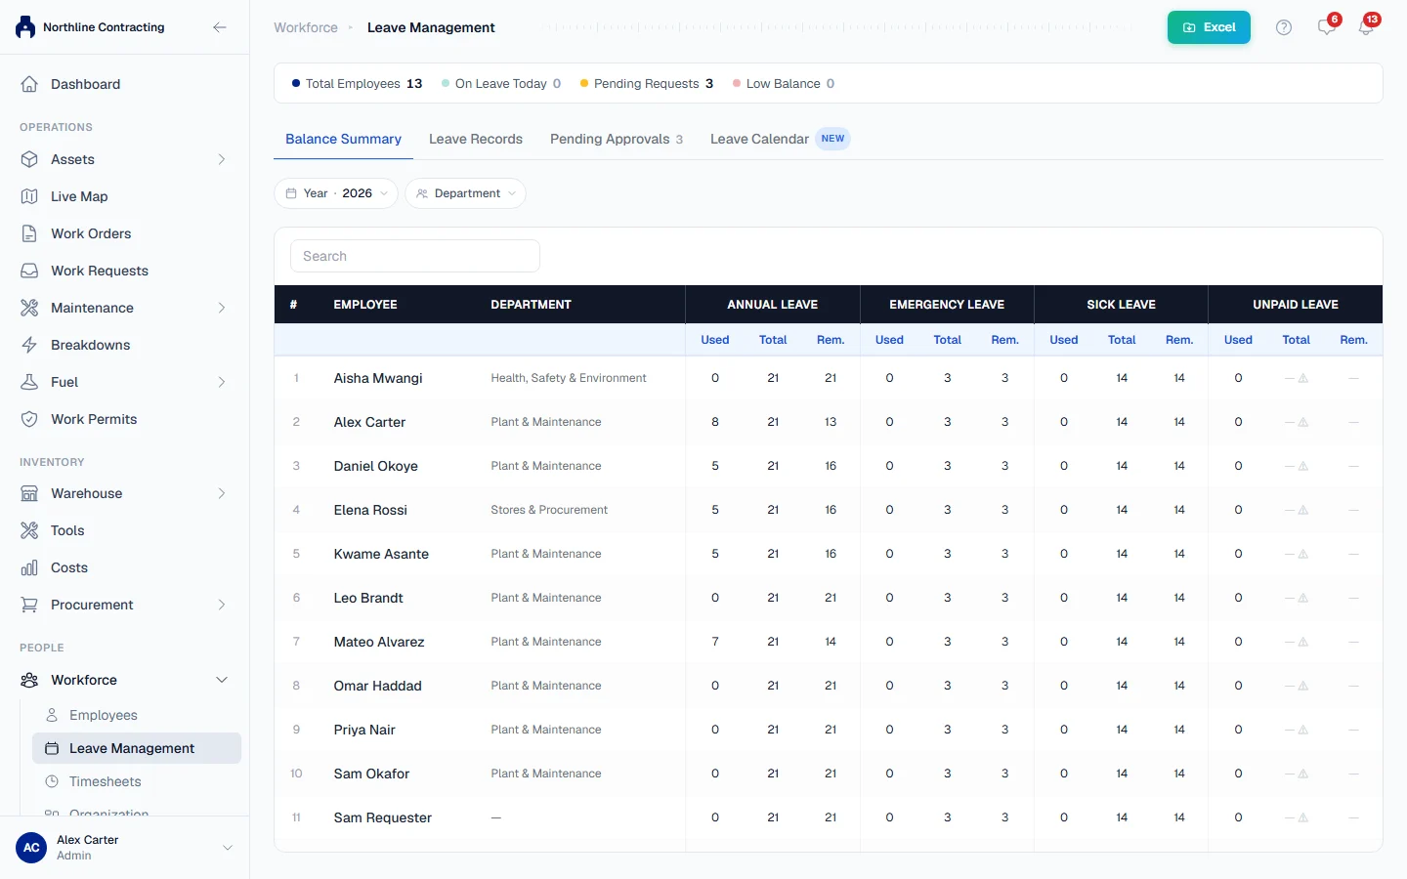Switch to the Pending Approvals tab
Viewport: 1407px width, 879px height.
click(x=617, y=139)
